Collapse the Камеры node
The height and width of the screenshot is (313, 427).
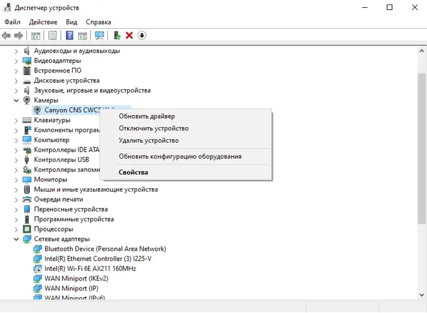(x=16, y=101)
